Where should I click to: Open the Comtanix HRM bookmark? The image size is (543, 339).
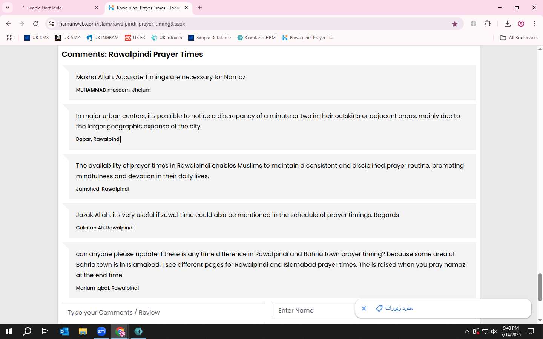coord(256,38)
